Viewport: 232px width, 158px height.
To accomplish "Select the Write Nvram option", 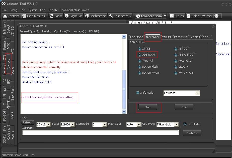I will [x=184, y=73].
